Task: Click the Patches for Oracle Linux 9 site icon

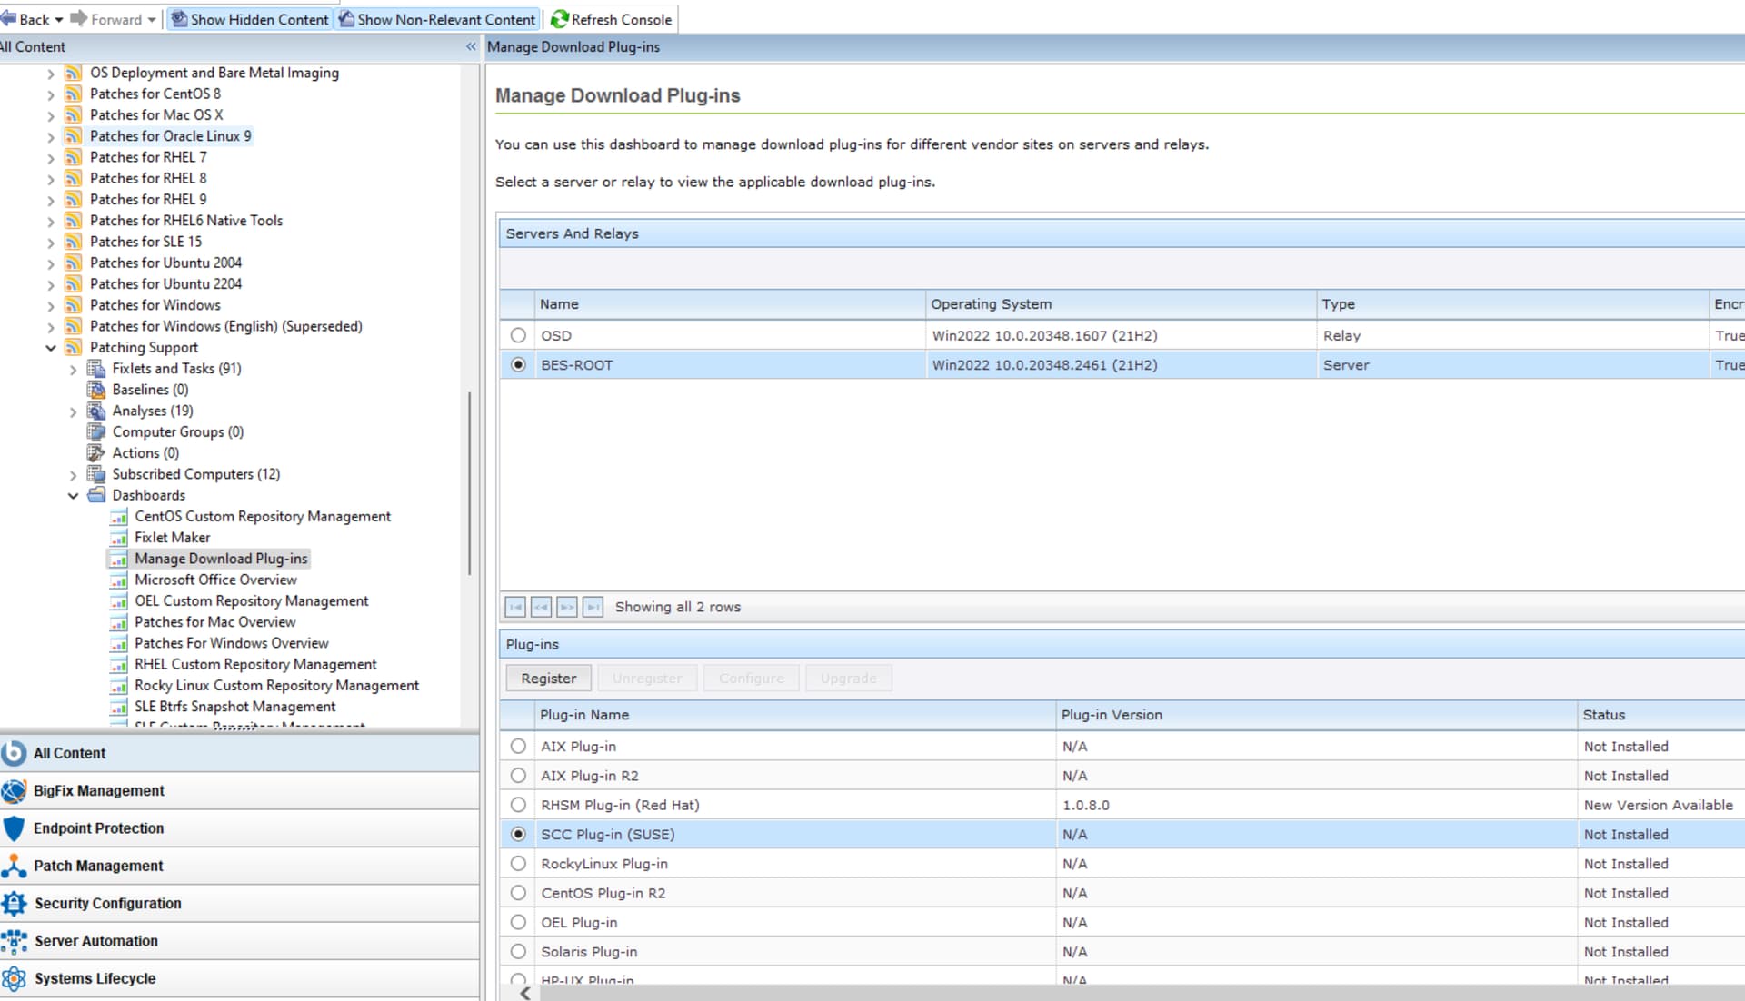Action: pos(74,136)
